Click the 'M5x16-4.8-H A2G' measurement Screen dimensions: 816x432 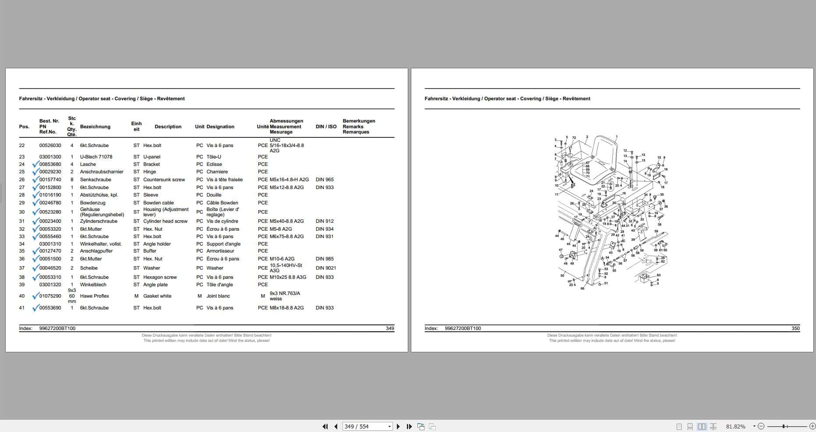pyautogui.click(x=290, y=179)
